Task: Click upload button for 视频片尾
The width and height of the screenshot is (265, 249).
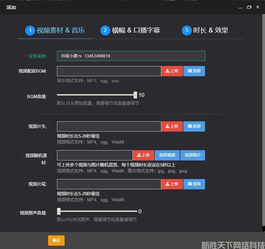Action: tap(172, 184)
